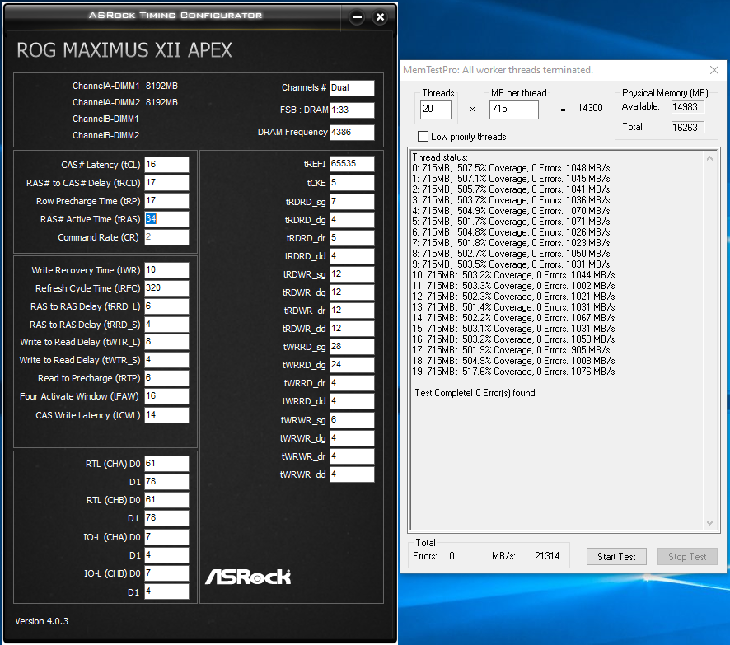730x645 pixels.
Task: Click the 'Version 4.0.3' text
Action: (42, 621)
